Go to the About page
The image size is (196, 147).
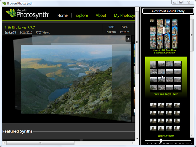coord(101,15)
